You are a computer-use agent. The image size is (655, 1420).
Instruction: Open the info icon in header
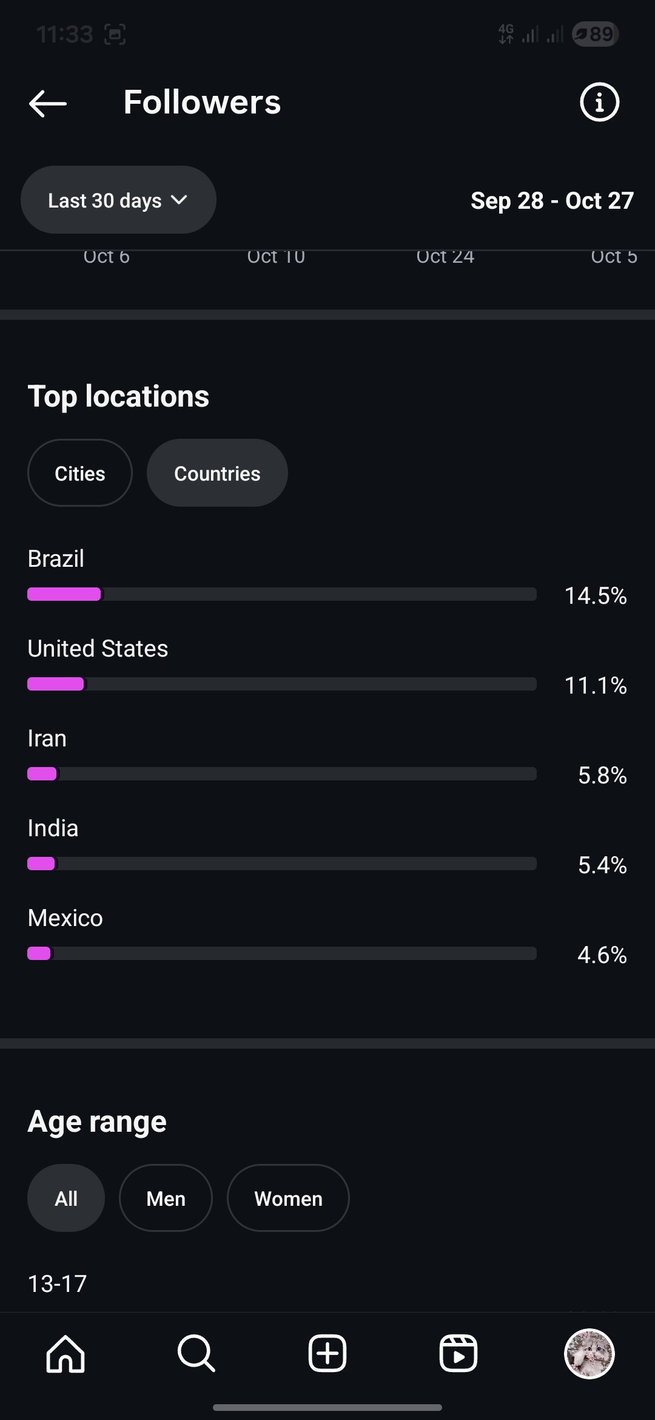pyautogui.click(x=599, y=102)
